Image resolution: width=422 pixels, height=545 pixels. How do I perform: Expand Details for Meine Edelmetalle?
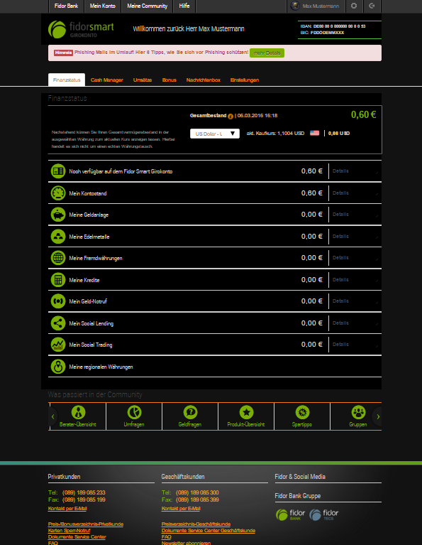[x=355, y=237]
